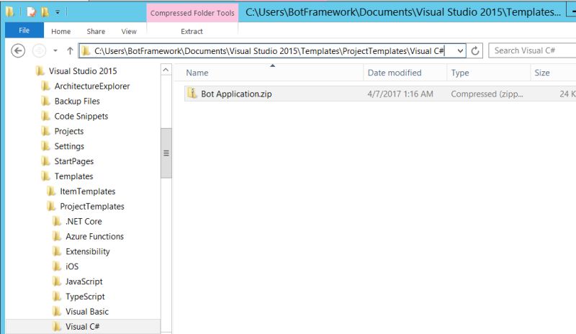Click the Properties quick access icon
This screenshot has height=334, width=576.
(x=32, y=12)
